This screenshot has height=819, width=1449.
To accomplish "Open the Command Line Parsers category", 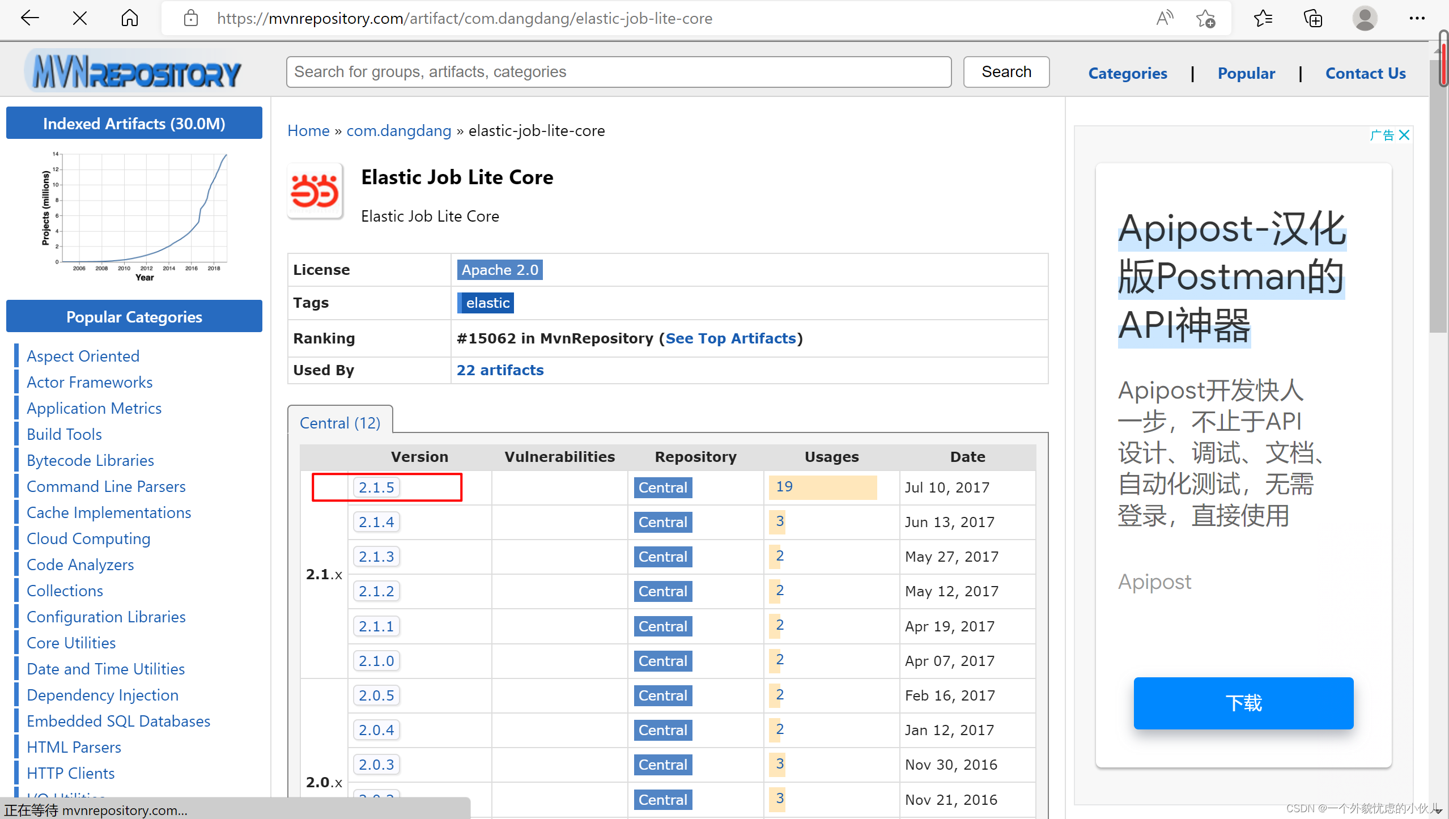I will tap(106, 486).
